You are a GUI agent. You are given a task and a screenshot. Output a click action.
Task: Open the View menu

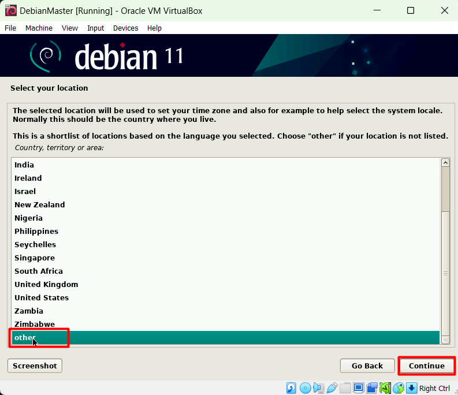pyautogui.click(x=70, y=28)
